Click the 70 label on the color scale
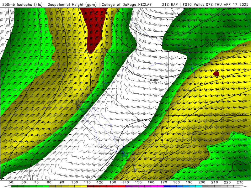This screenshot has height=188, width=251. click(x=36, y=182)
